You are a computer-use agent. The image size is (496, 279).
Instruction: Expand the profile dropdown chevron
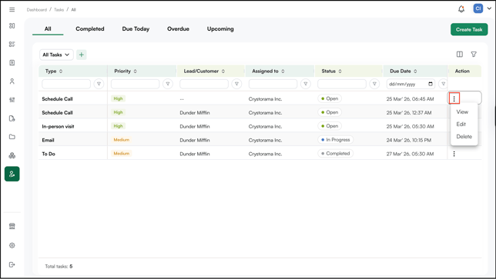click(x=489, y=8)
